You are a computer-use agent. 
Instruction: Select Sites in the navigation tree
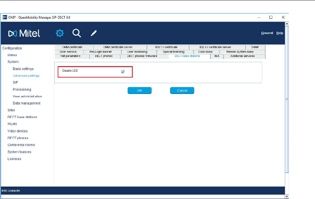pyautogui.click(x=11, y=110)
